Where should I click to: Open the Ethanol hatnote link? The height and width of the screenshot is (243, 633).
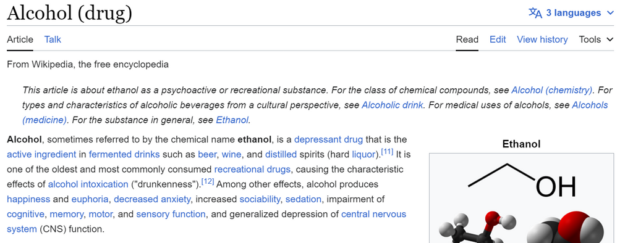pyautogui.click(x=232, y=120)
